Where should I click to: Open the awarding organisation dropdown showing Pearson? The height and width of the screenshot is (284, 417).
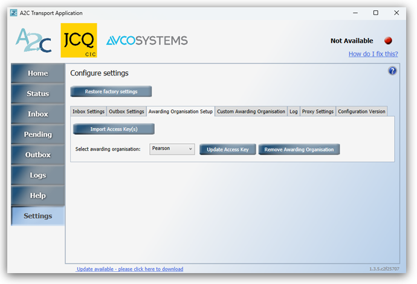(x=172, y=149)
